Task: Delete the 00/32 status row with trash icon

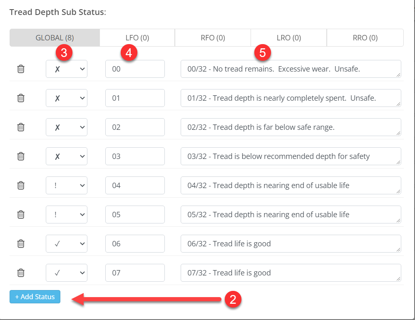Action: (21, 69)
